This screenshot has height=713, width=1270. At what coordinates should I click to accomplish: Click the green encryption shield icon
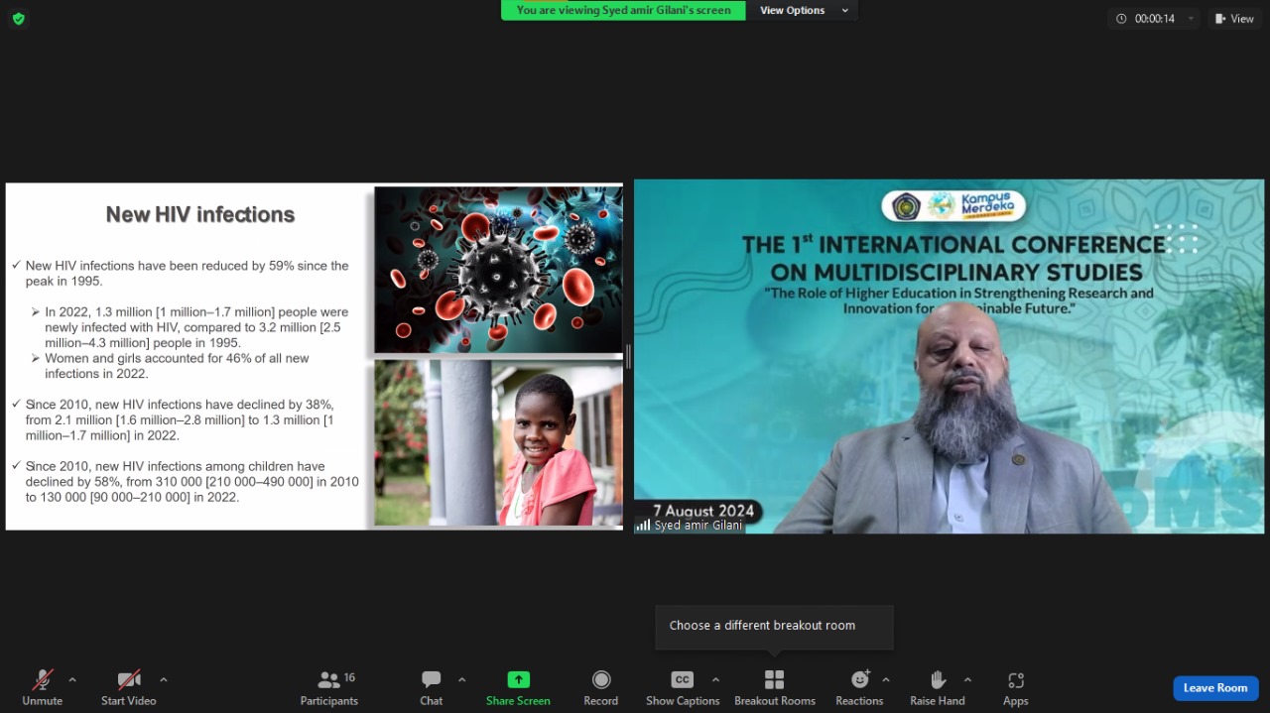point(19,19)
